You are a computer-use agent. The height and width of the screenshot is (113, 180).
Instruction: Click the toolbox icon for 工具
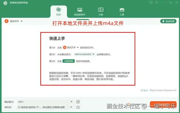(x=122, y=10)
